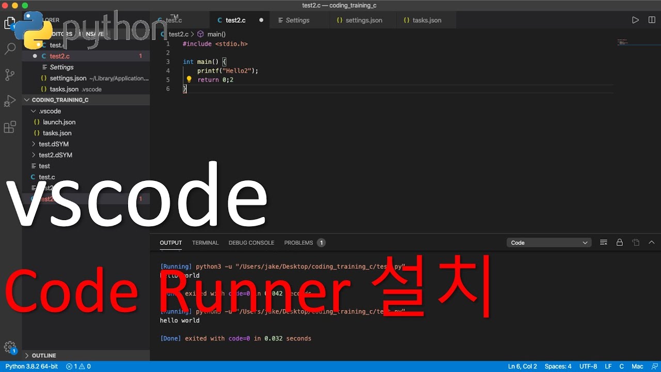Click main() in the breadcrumb
The image size is (661, 372).
coord(216,34)
